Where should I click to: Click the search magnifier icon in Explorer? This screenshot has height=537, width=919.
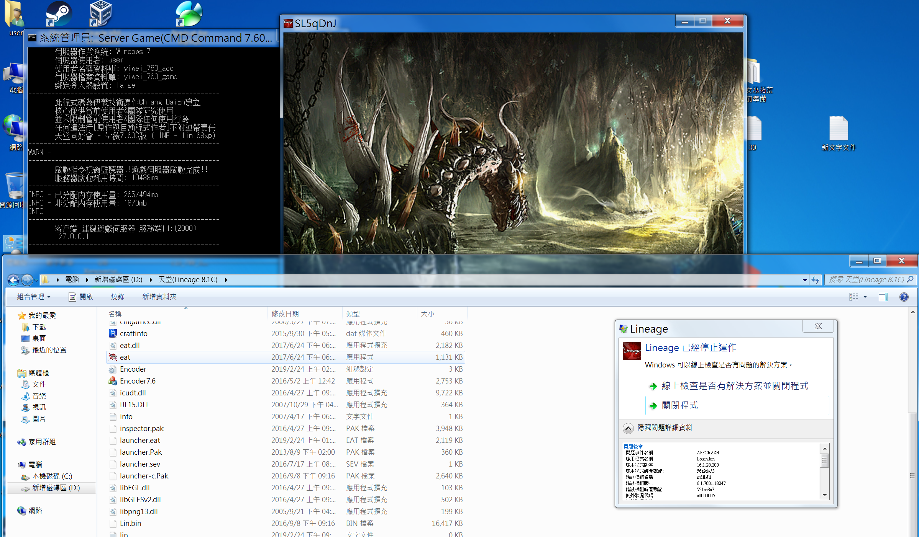click(x=910, y=279)
